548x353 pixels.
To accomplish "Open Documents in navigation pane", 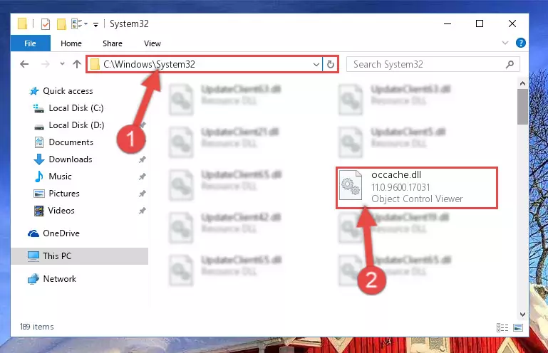I will (x=64, y=142).
